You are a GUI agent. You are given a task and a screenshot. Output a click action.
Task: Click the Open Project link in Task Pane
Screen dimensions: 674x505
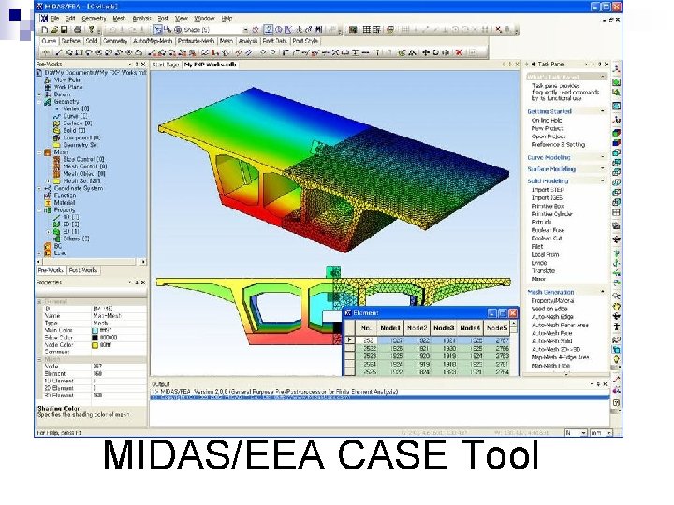click(x=548, y=137)
